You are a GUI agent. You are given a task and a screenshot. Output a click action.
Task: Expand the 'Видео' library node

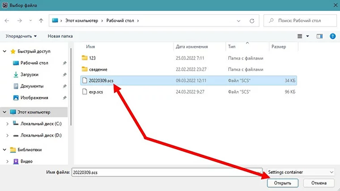coord(7,161)
